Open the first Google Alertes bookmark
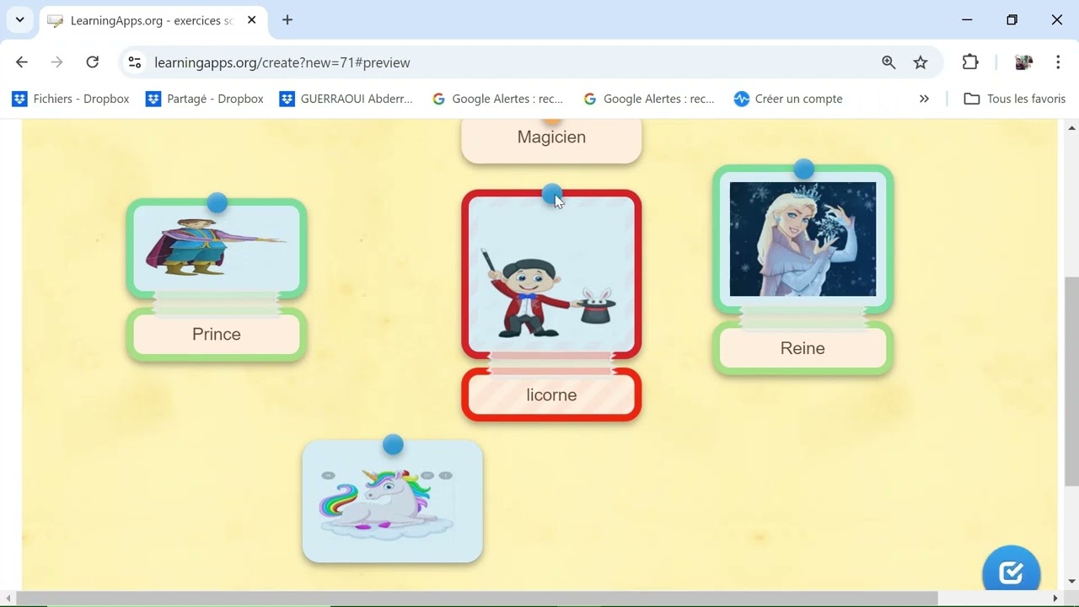 coord(497,99)
